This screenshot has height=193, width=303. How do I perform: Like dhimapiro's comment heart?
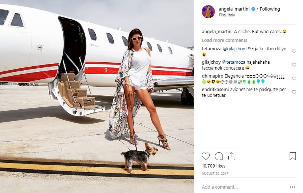(294, 79)
